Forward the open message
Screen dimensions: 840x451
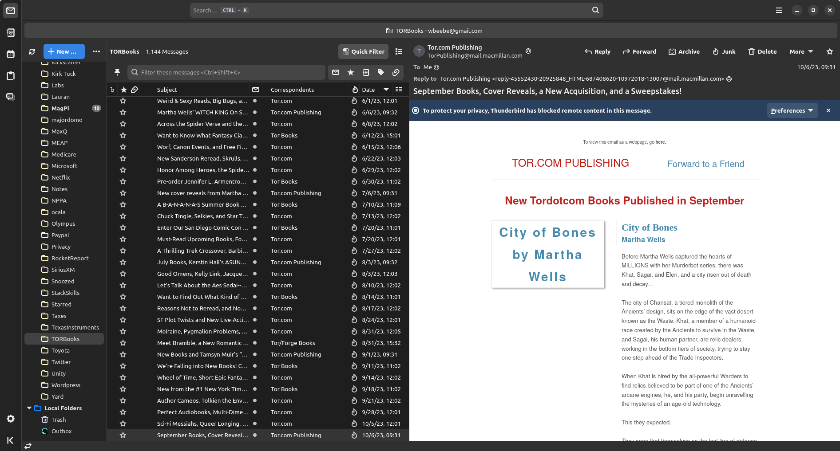tap(639, 51)
